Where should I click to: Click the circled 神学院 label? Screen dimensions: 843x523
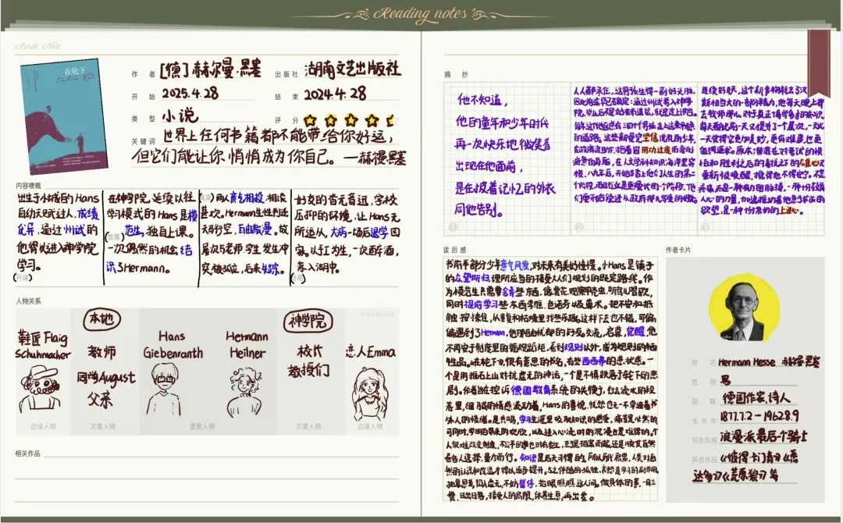[308, 321]
